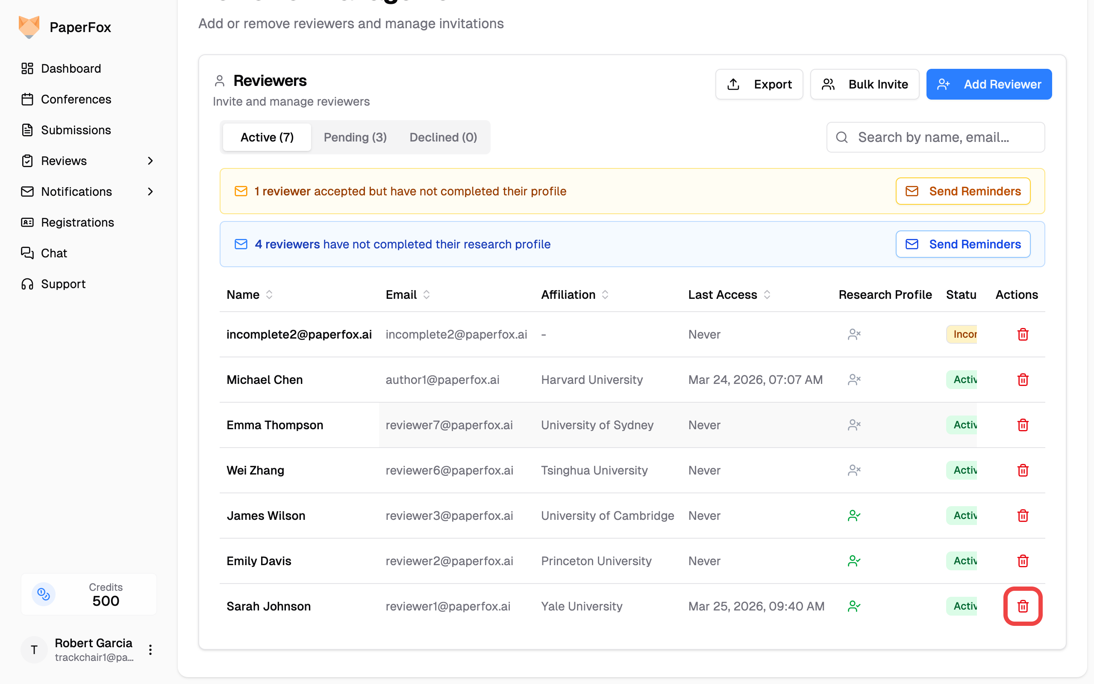Screen dimensions: 1094x684
Task: Open the PaperFox fox logo
Action: point(29,27)
